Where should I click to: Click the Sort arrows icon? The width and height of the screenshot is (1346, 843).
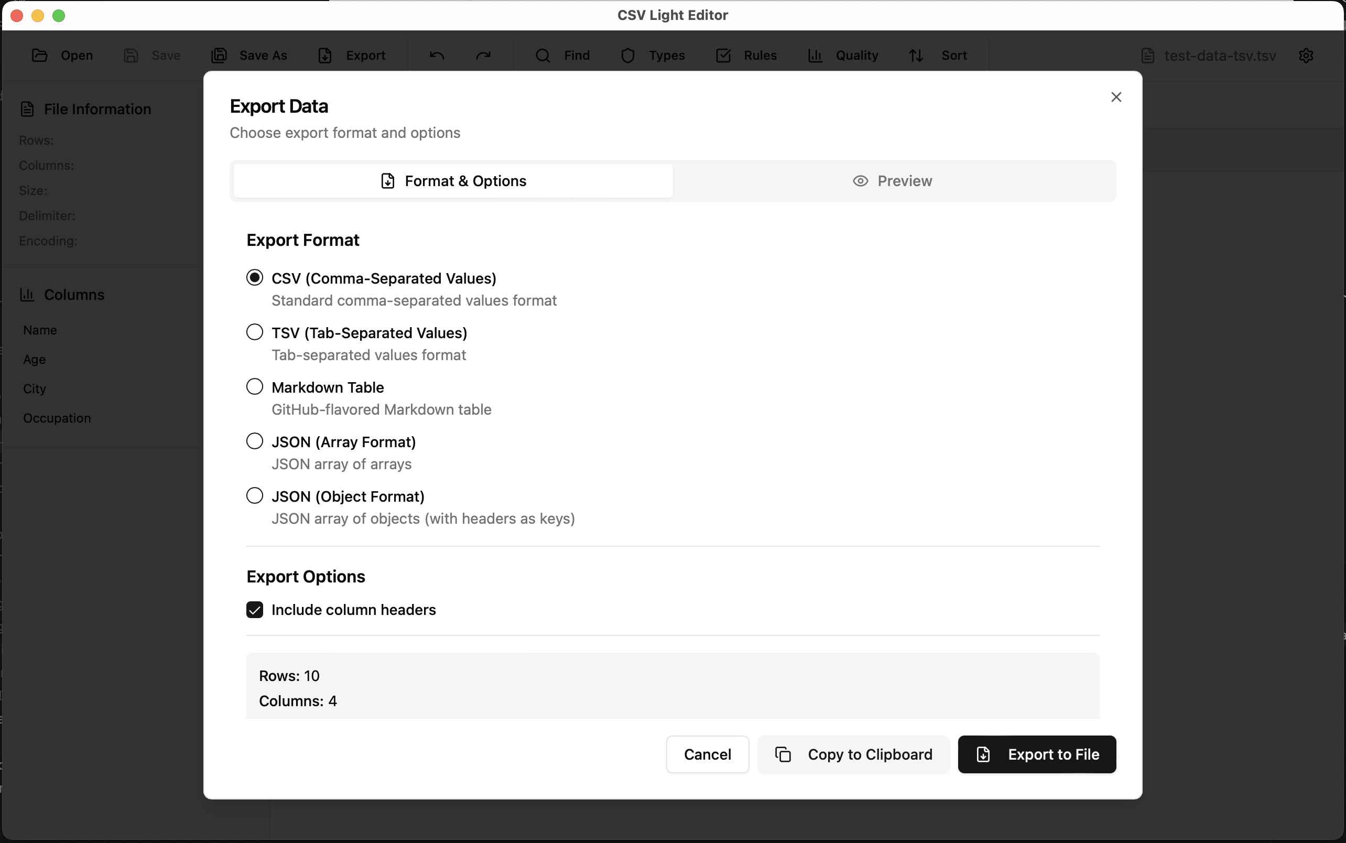click(916, 55)
